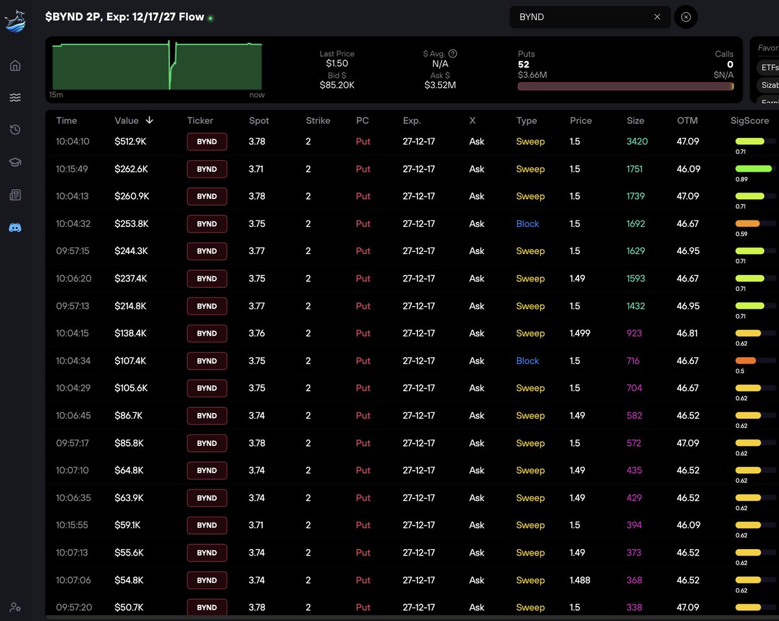Click BYND ticker badge in $262.6K row
779x621 pixels.
(x=207, y=169)
